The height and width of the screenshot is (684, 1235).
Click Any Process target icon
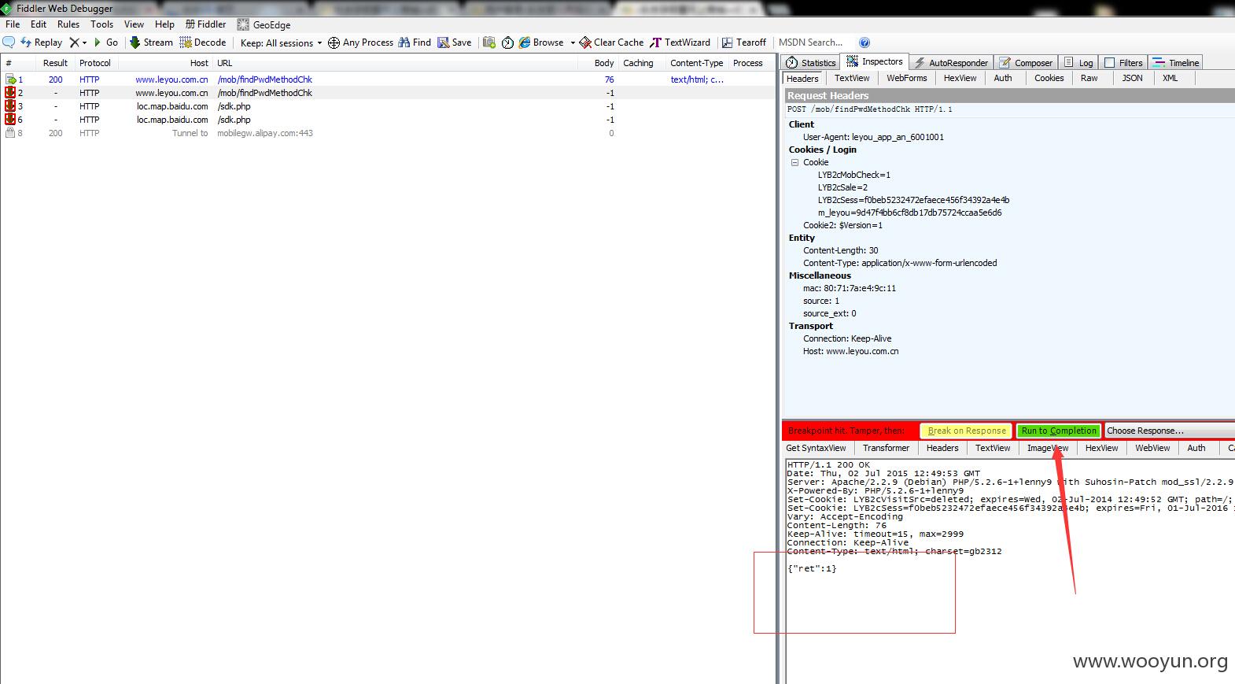click(x=334, y=43)
